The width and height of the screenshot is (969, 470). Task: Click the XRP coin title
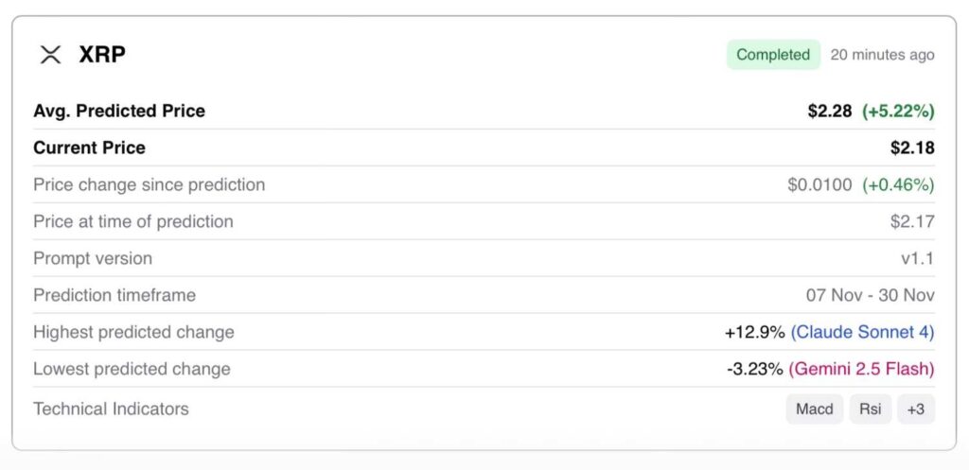(x=102, y=55)
